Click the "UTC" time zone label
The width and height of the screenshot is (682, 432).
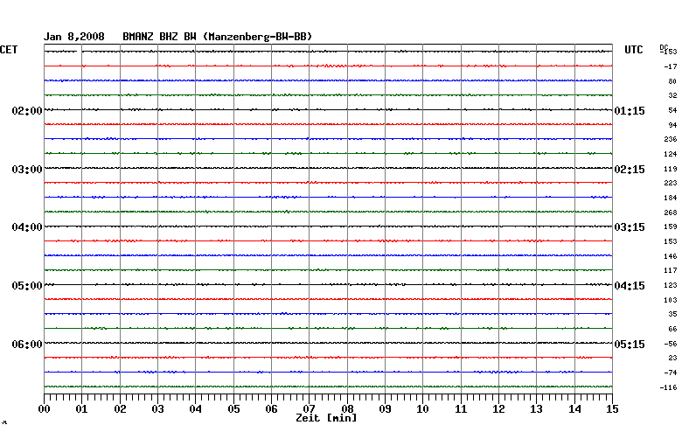click(x=634, y=50)
